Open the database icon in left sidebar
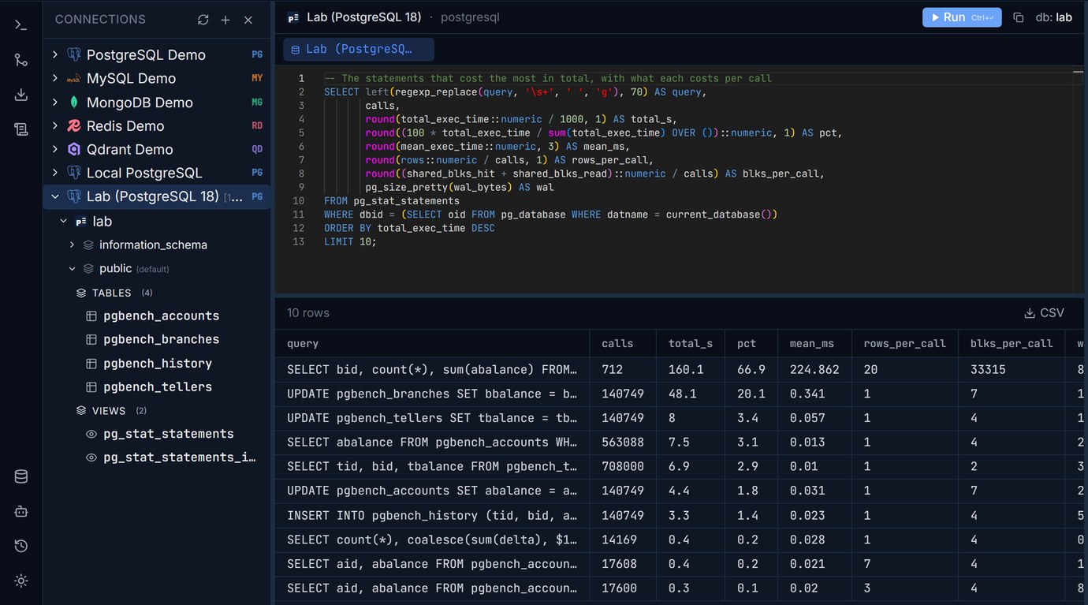This screenshot has width=1088, height=605. (x=21, y=476)
